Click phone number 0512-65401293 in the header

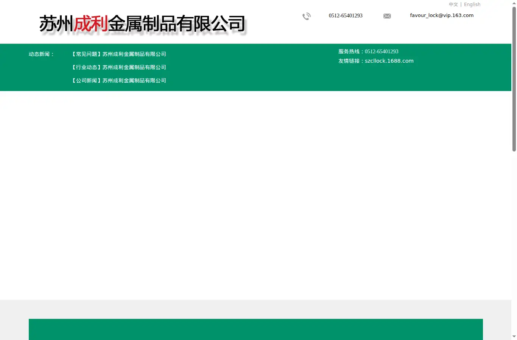(346, 15)
